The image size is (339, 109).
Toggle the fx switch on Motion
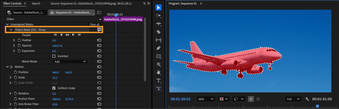[x=12, y=67]
